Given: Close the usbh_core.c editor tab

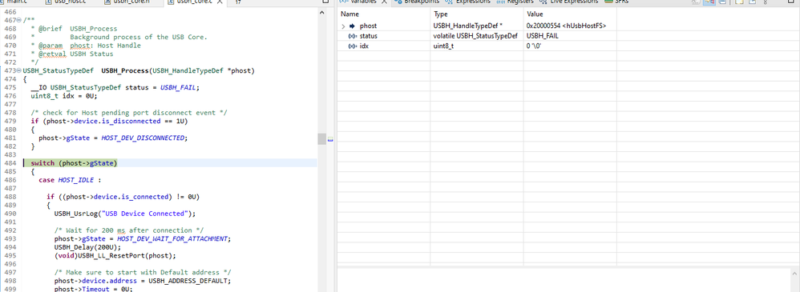Looking at the screenshot, I should (219, 2).
